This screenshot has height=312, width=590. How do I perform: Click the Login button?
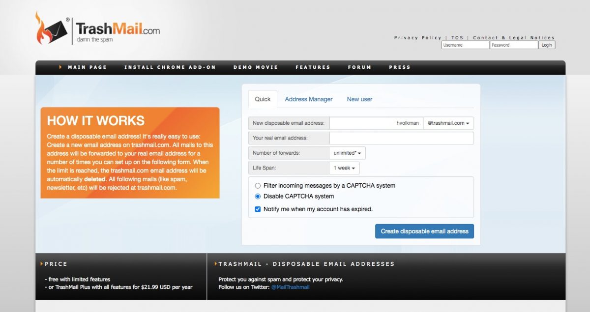pyautogui.click(x=547, y=45)
